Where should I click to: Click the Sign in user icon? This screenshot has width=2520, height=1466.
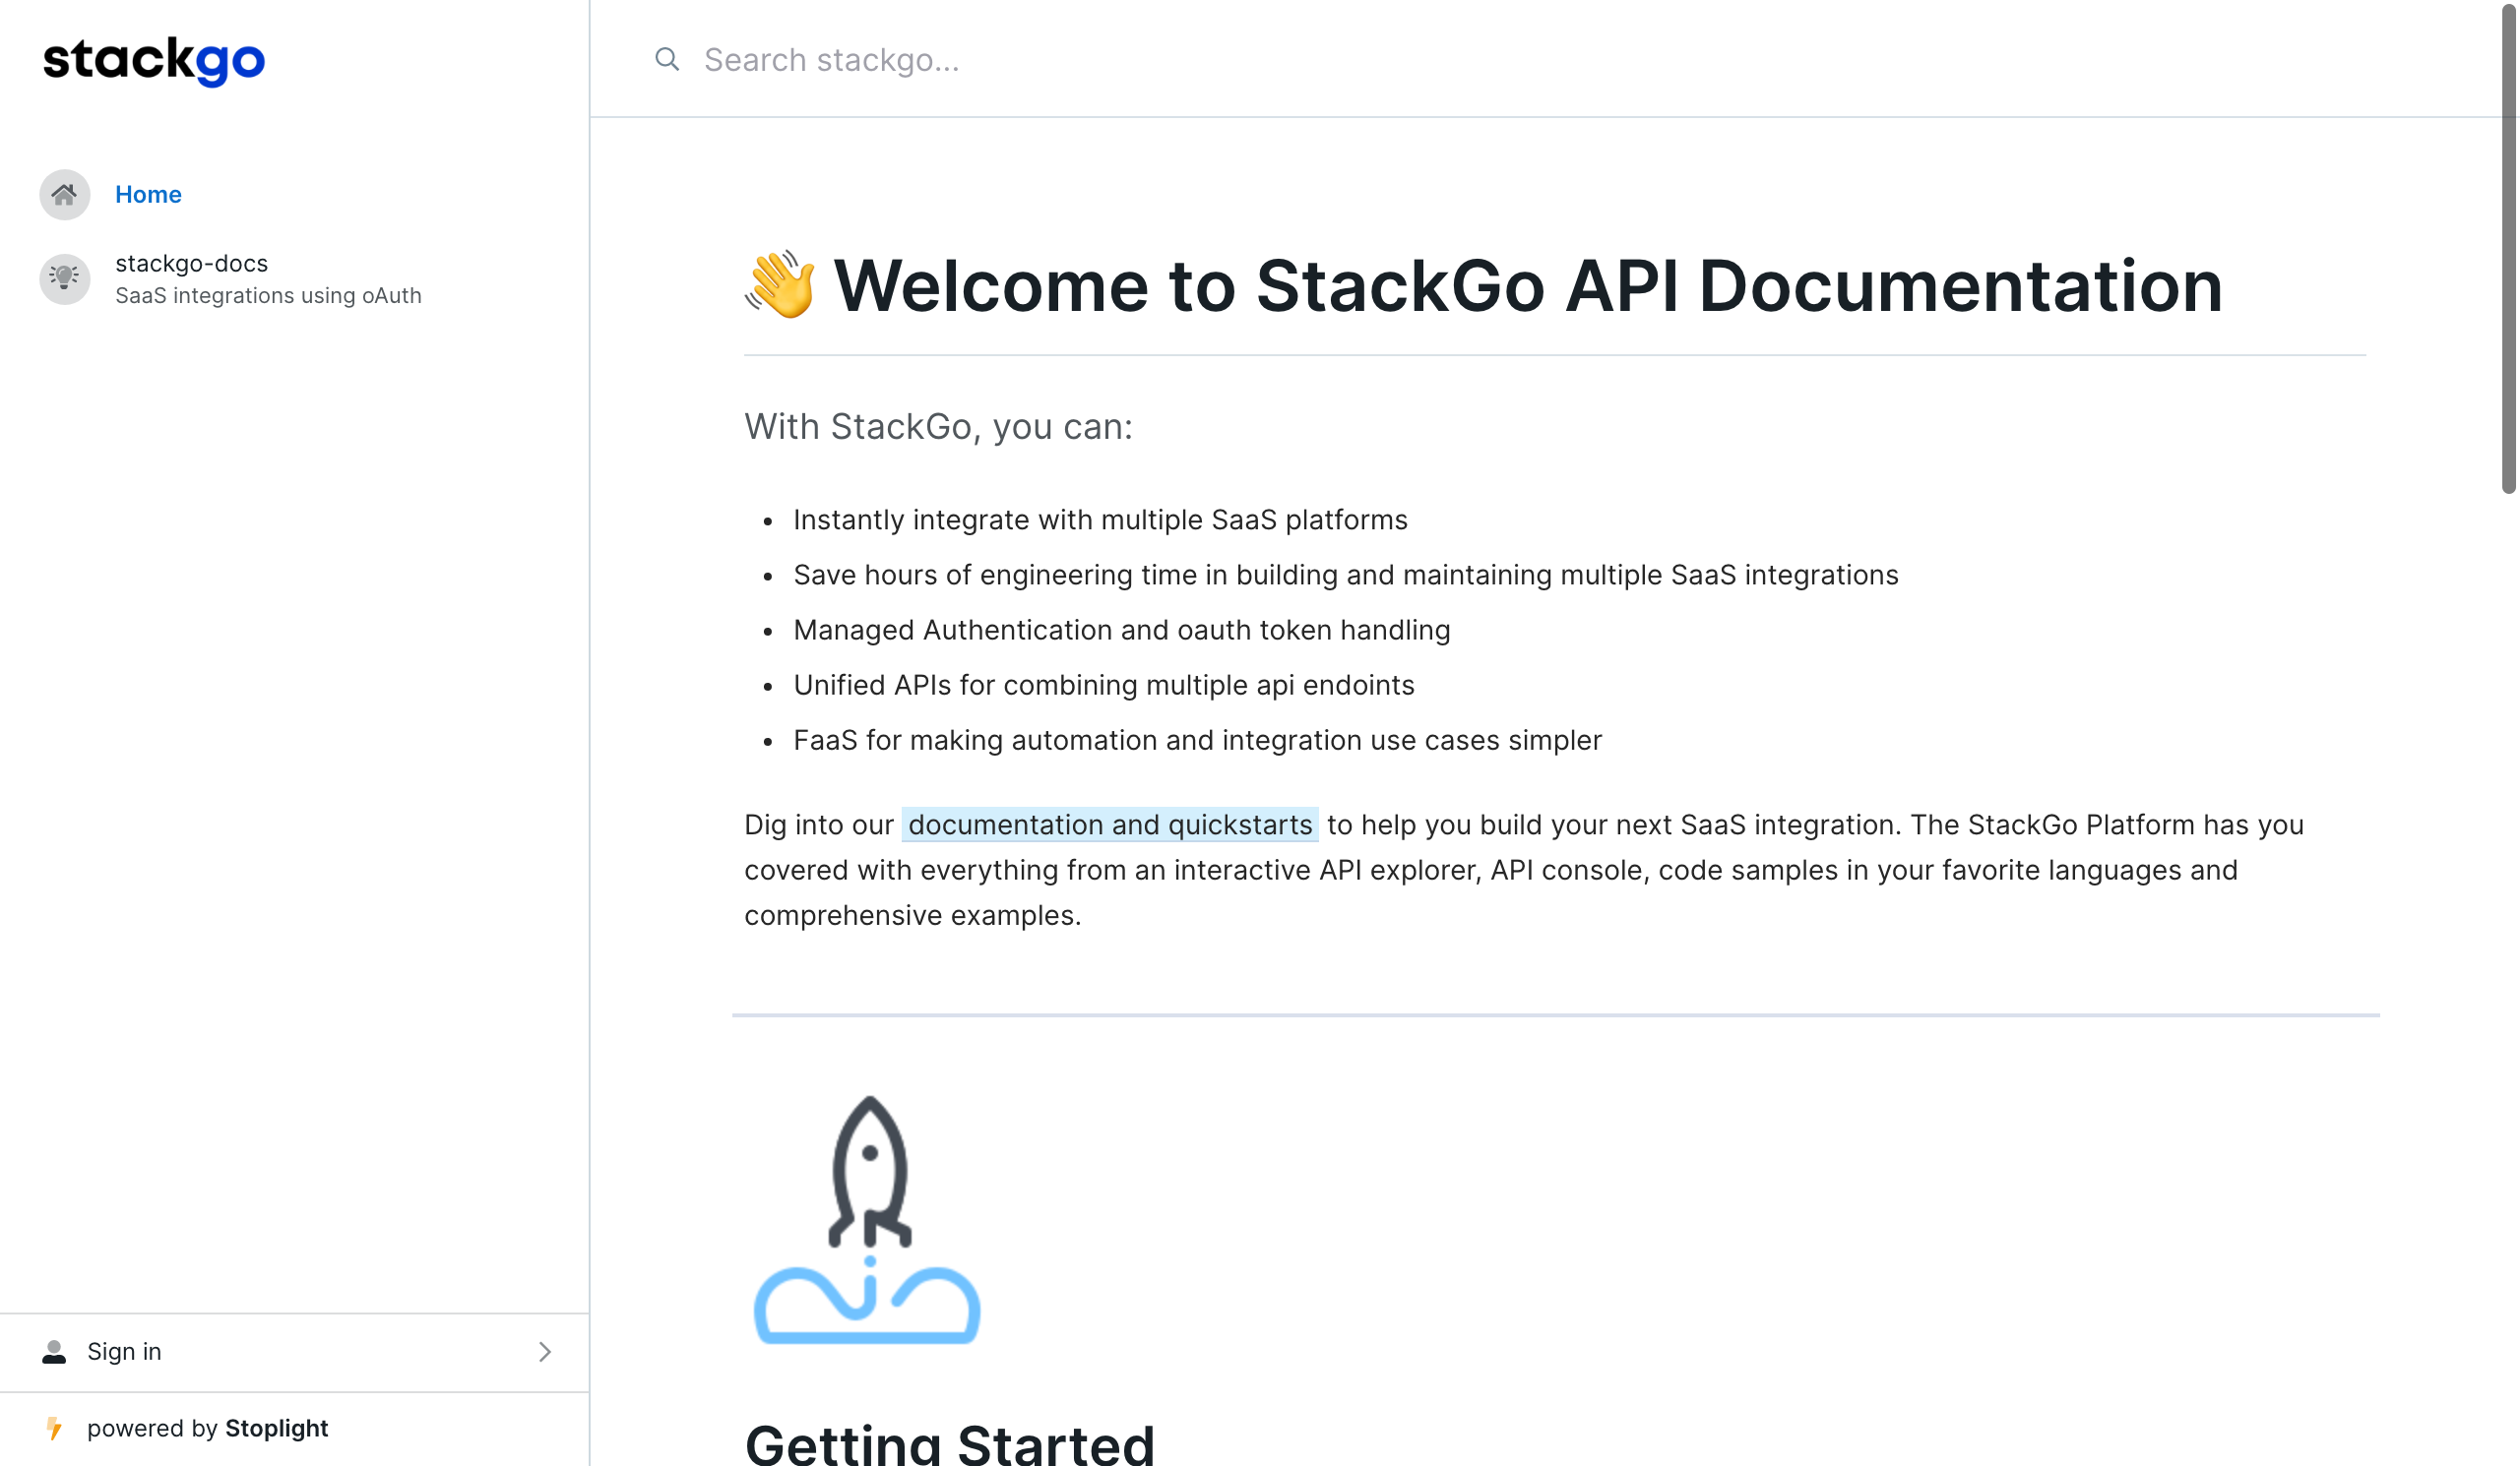point(54,1352)
